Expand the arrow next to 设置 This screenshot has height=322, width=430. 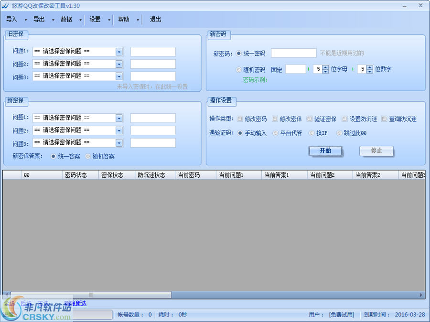pyautogui.click(x=109, y=20)
